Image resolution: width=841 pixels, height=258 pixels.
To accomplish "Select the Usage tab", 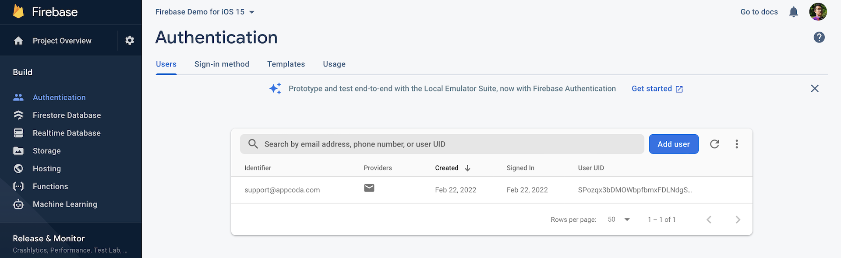I will coord(334,64).
